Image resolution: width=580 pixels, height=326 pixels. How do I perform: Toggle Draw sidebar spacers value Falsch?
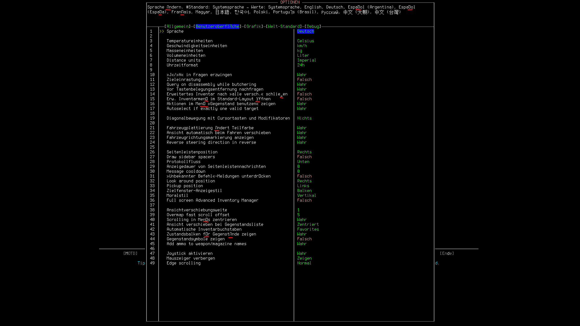click(x=304, y=157)
